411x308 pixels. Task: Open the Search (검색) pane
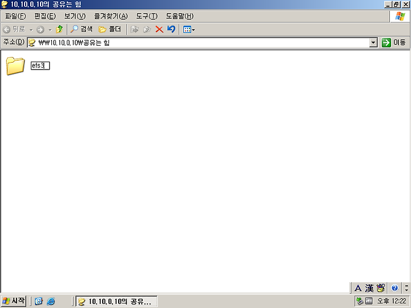pos(81,29)
